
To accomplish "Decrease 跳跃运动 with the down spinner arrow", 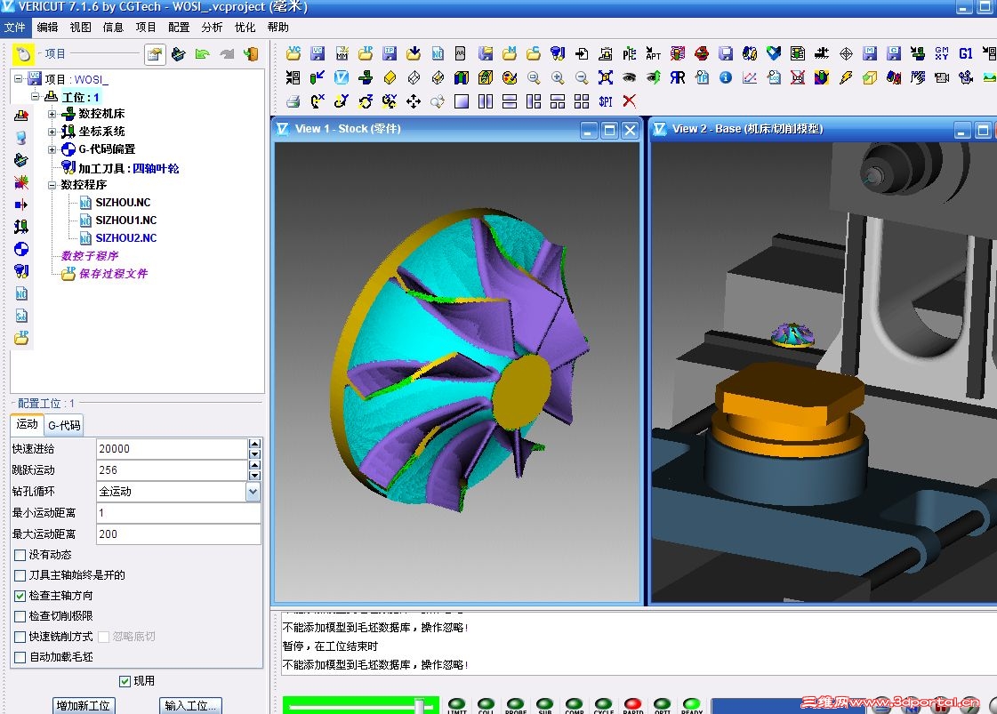I will click(254, 475).
